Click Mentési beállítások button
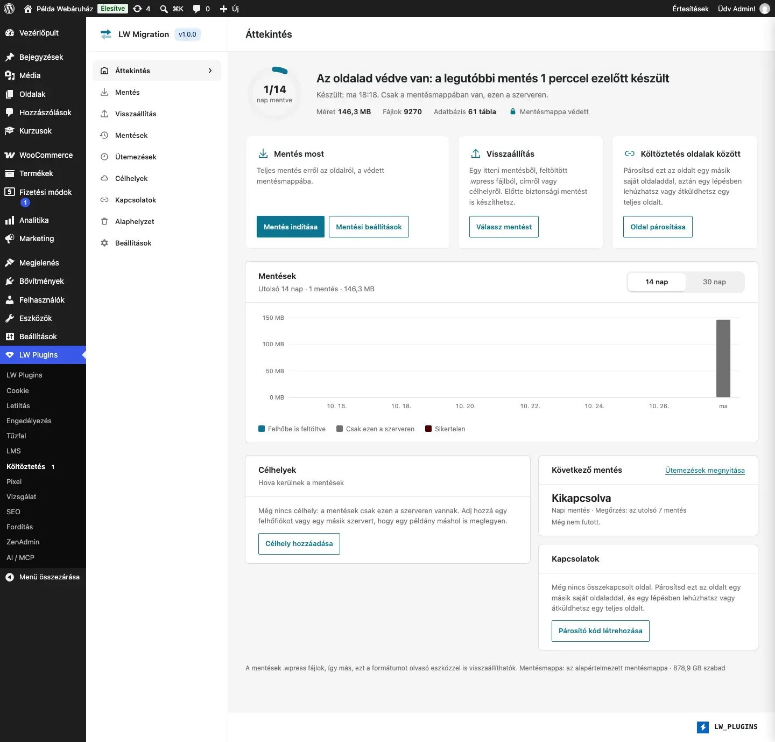Image resolution: width=775 pixels, height=742 pixels. pyautogui.click(x=369, y=227)
